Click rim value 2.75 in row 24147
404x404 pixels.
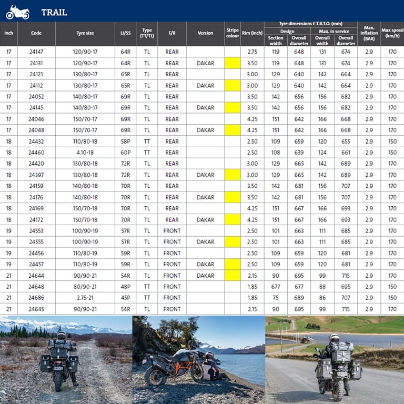[252, 52]
